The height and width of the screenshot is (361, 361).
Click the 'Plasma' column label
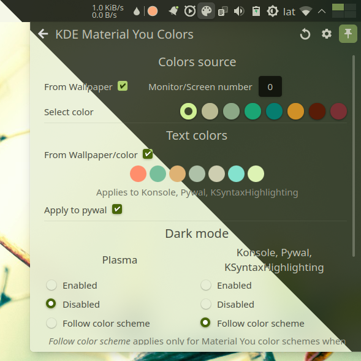(120, 260)
